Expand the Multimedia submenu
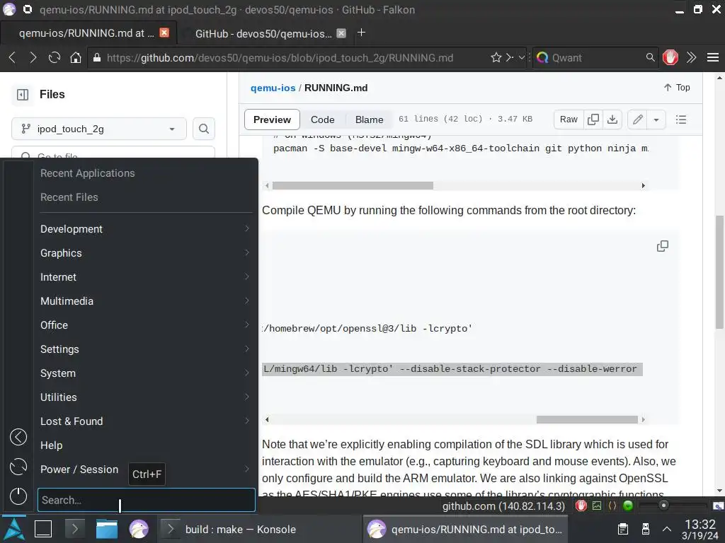725x543 pixels. click(x=145, y=301)
